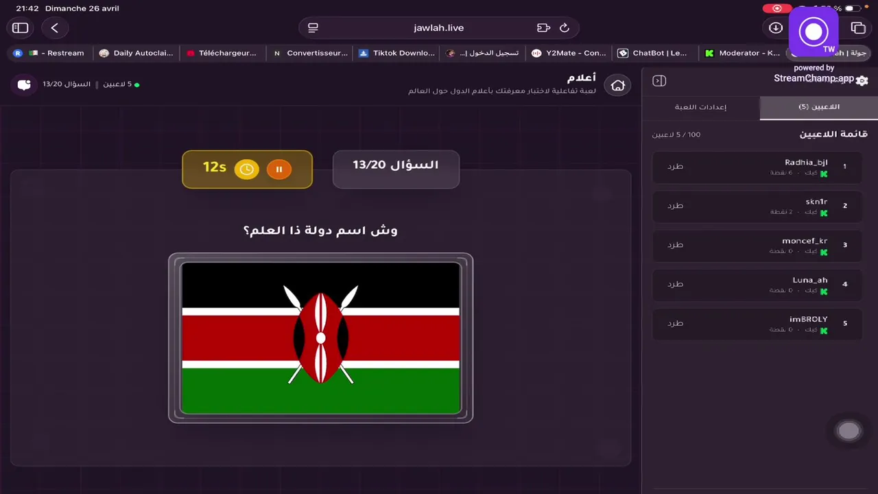Click Kick platform icon under moncef_kr
This screenshot has height=494, width=878.
[824, 252]
